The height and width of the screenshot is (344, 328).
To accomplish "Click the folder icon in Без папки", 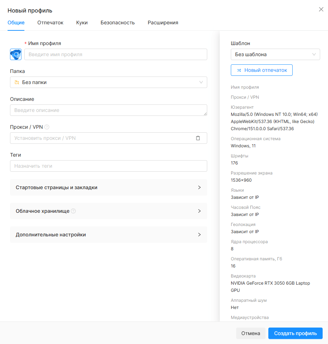I will point(17,82).
